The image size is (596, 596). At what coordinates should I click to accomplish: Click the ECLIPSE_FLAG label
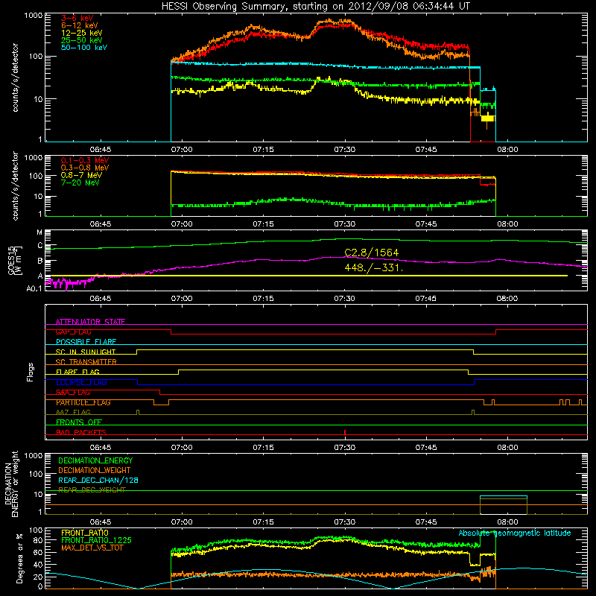[81, 382]
